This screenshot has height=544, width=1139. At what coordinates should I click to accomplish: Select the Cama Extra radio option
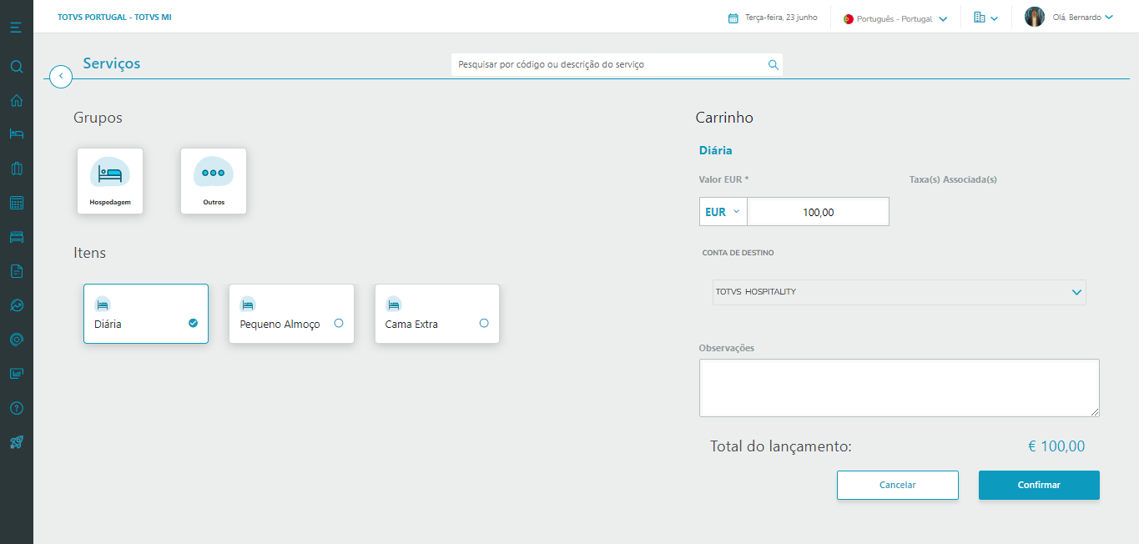484,323
